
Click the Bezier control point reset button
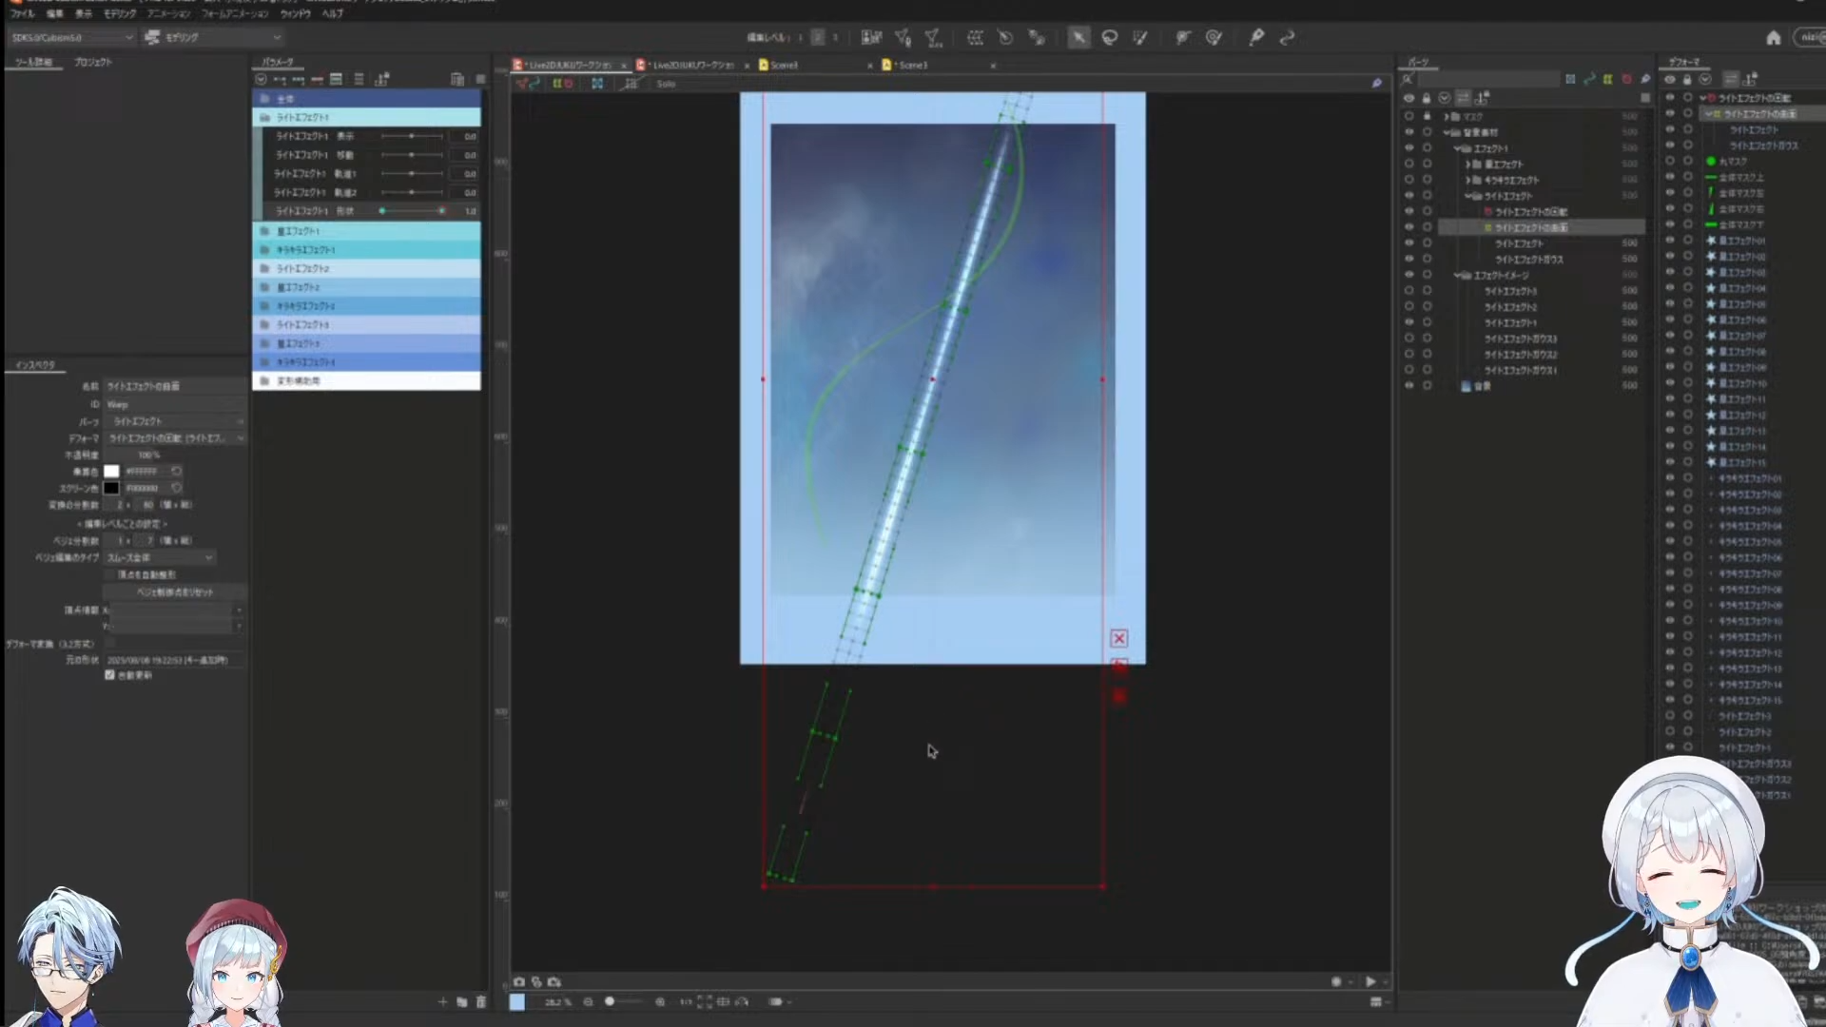(175, 591)
